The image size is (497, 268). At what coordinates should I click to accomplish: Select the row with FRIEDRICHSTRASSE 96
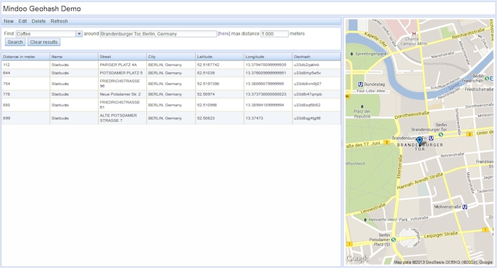pos(171,84)
